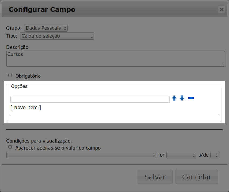Click into the Descrição textarea with 'Cursos'
This screenshot has height=192, width=229.
tap(115, 59)
